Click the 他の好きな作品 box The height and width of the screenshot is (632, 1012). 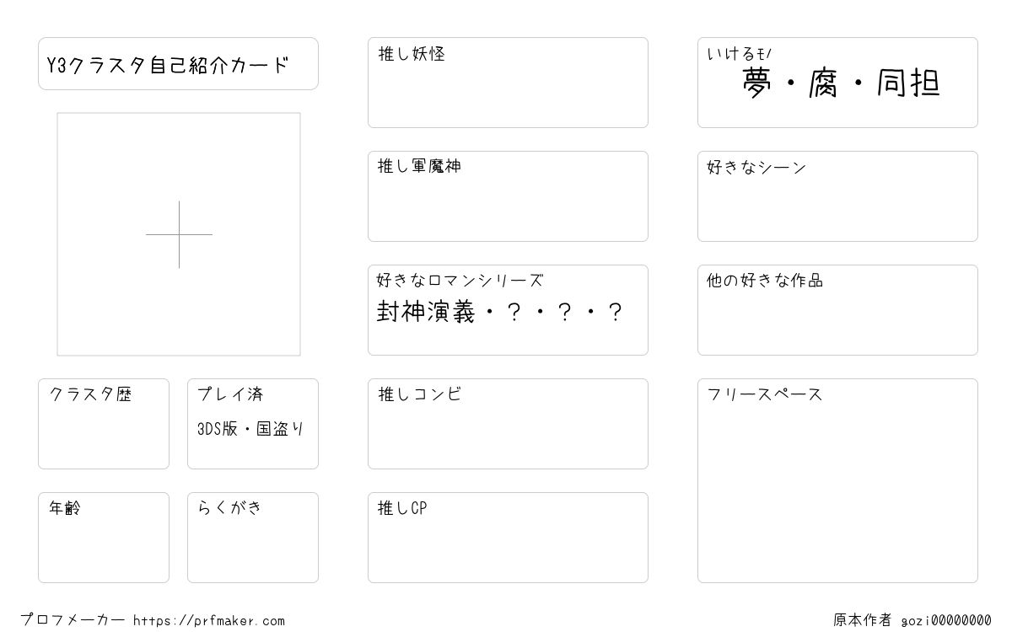click(837, 310)
